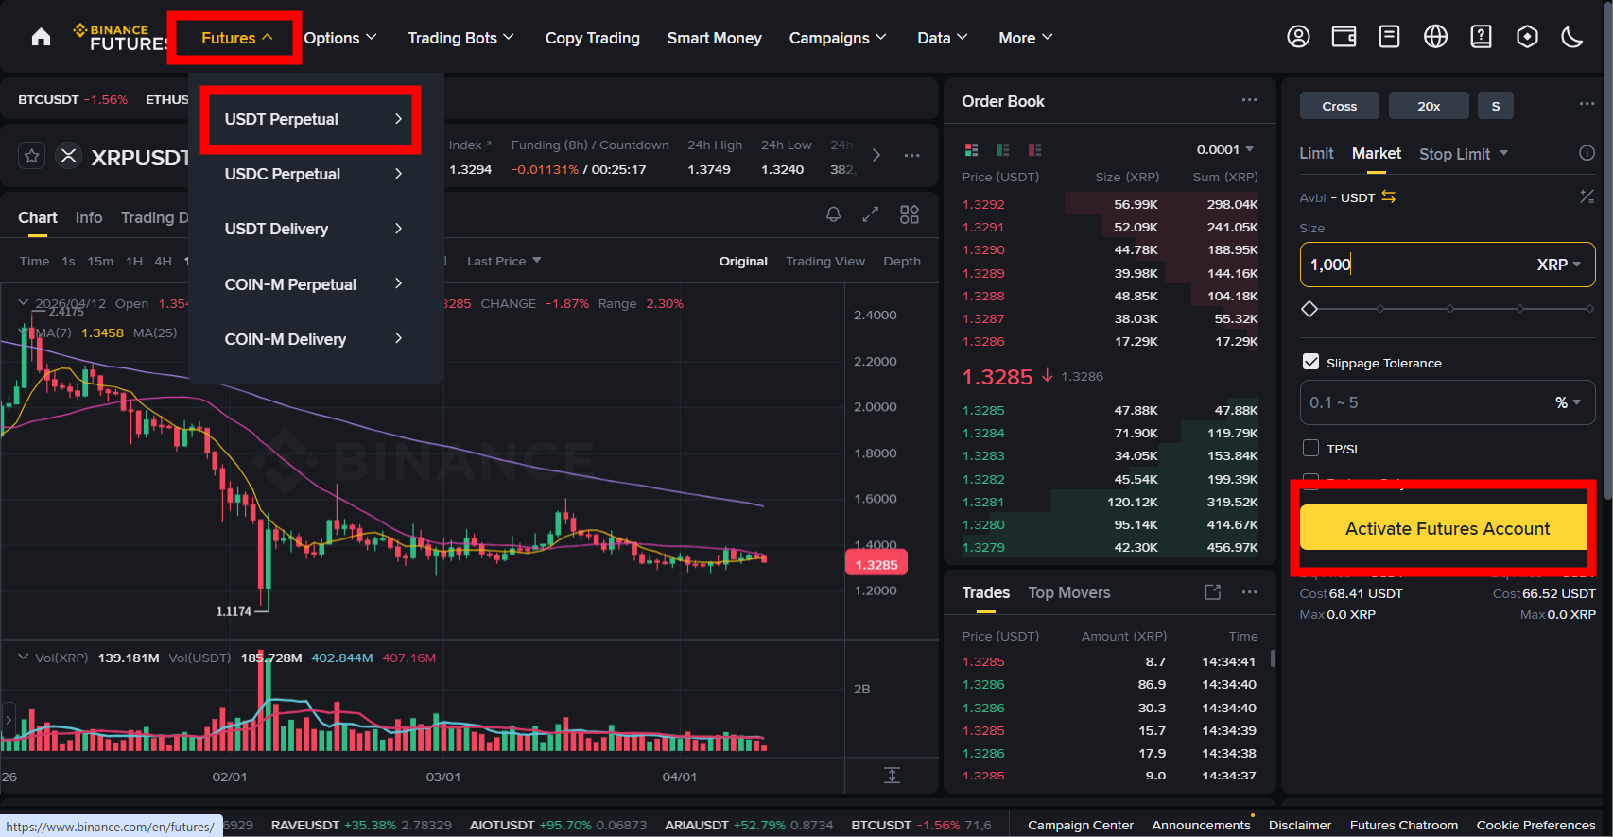Switch to the Top Movers tab
The width and height of the screenshot is (1613, 837).
pyautogui.click(x=1068, y=592)
